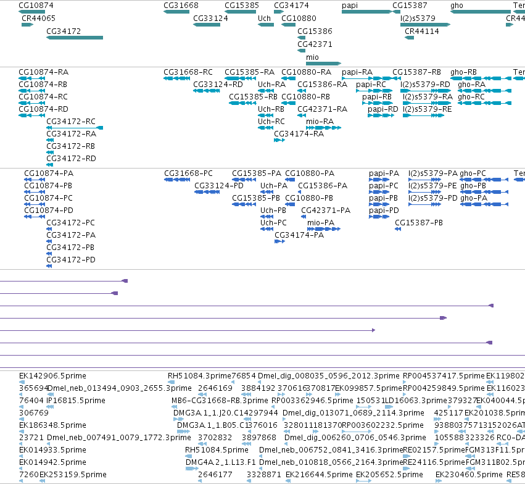Select the CG15385 gene label

point(242,6)
